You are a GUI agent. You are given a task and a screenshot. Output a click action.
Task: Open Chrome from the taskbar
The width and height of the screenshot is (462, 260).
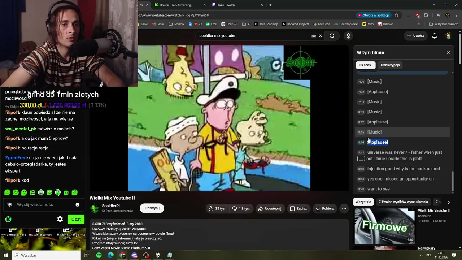(x=123, y=255)
